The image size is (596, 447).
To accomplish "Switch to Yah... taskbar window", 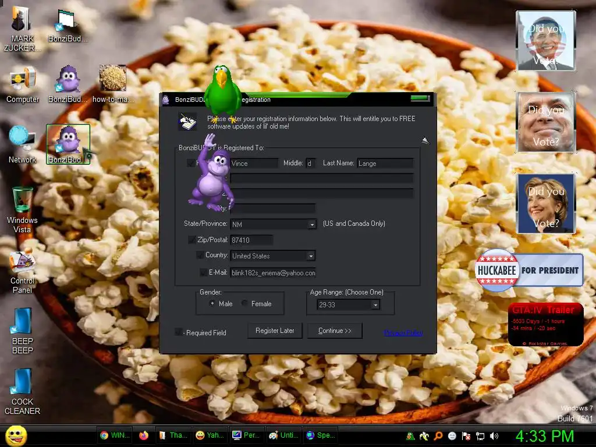I will coord(210,435).
